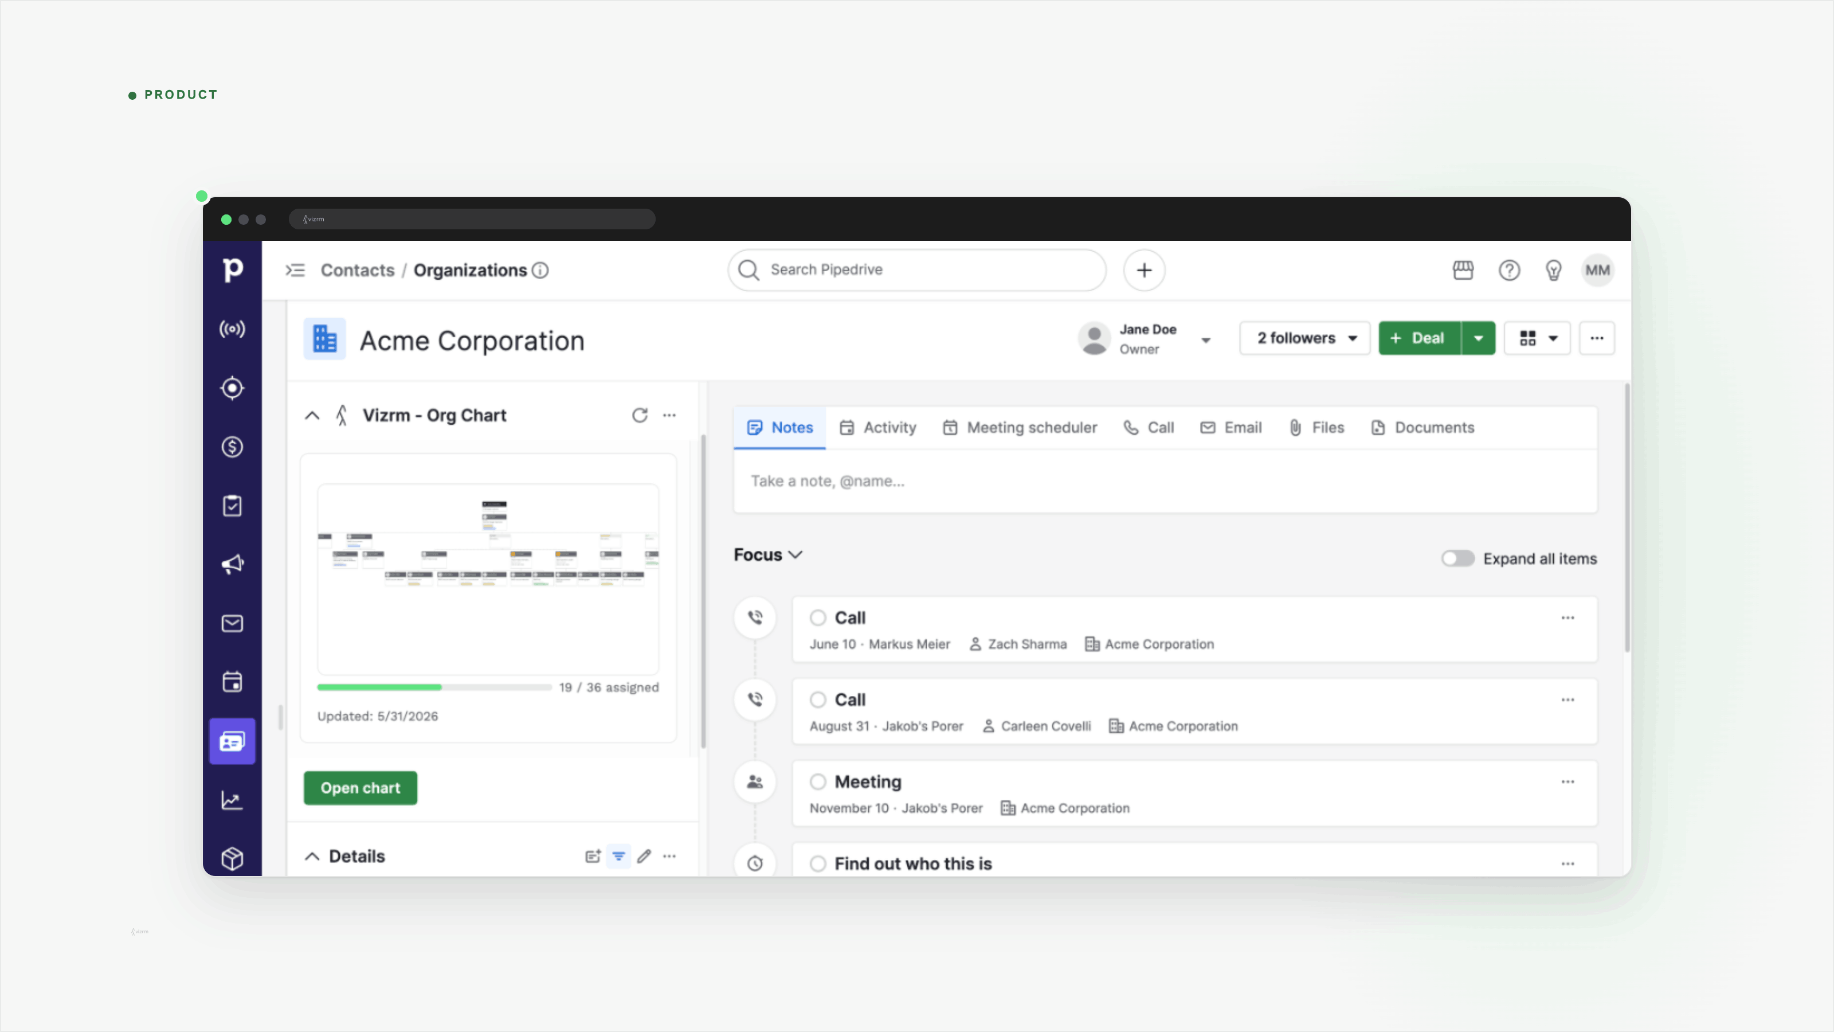This screenshot has height=1032, width=1834.
Task: Select the Notes tab
Action: tap(779, 428)
